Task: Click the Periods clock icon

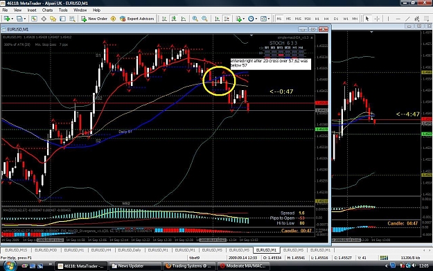Action: click(x=251, y=19)
